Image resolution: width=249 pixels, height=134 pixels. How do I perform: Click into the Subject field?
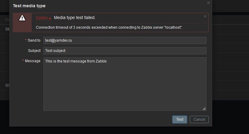[x=125, y=51]
